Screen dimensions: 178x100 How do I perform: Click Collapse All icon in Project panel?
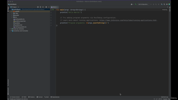tap(43, 7)
